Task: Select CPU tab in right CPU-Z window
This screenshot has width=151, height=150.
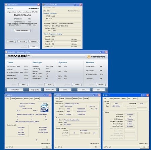Action: (x=105, y=99)
